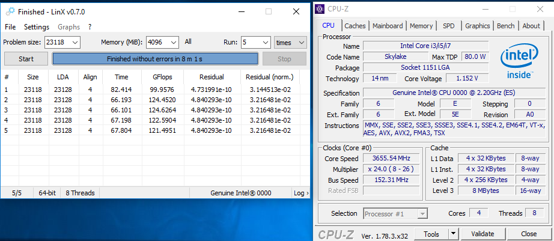Click the 1.152 V core voltage value
554x241 pixels.
pos(467,79)
